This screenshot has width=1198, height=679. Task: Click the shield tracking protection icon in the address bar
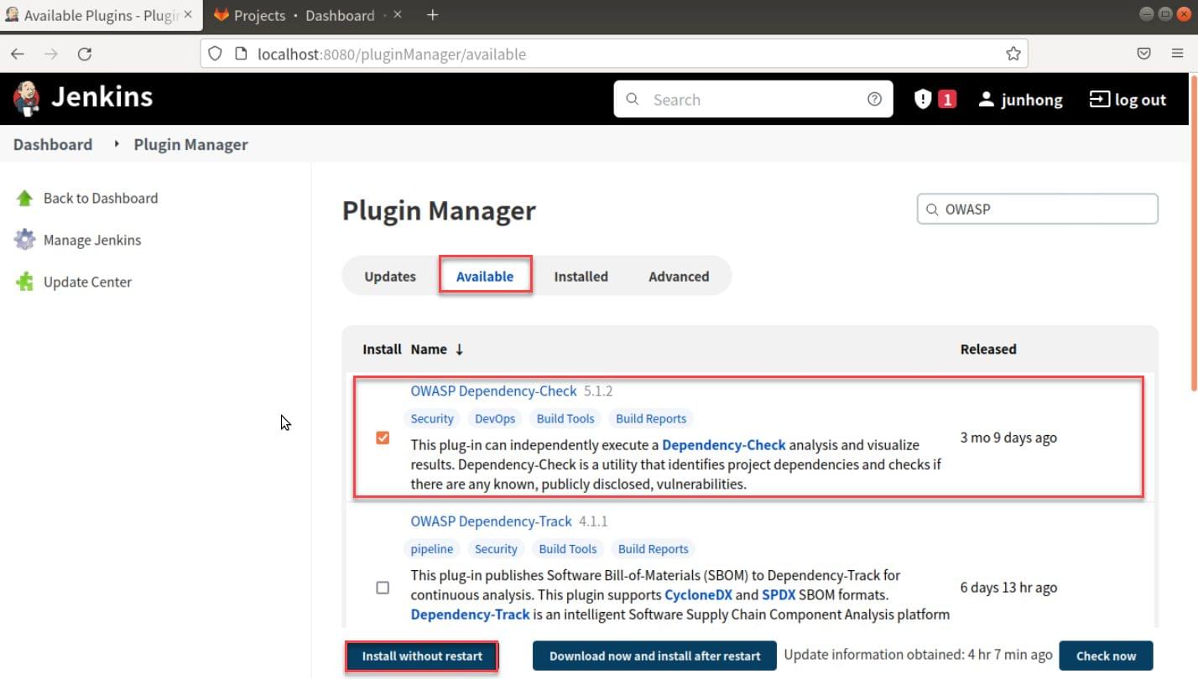tap(216, 54)
